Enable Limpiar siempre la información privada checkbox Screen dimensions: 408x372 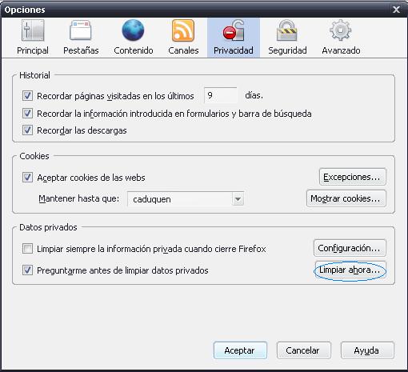tap(27, 249)
